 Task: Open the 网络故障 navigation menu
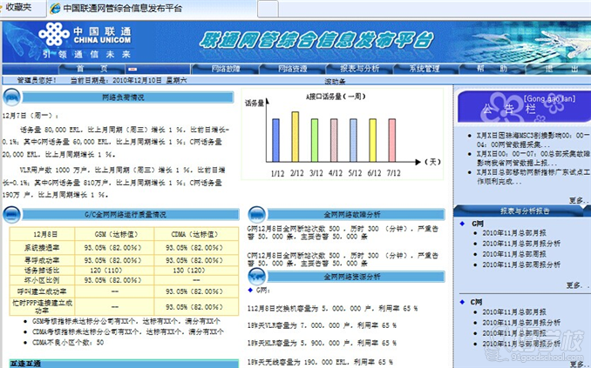click(x=226, y=69)
